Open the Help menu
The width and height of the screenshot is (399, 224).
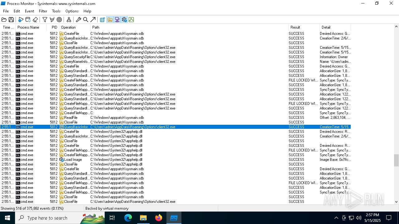point(87,11)
